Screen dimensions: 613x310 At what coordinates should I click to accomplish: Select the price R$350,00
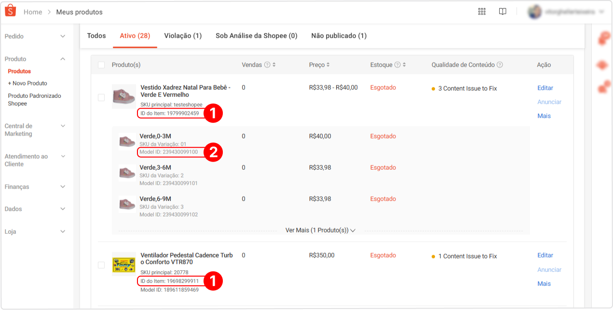click(322, 256)
